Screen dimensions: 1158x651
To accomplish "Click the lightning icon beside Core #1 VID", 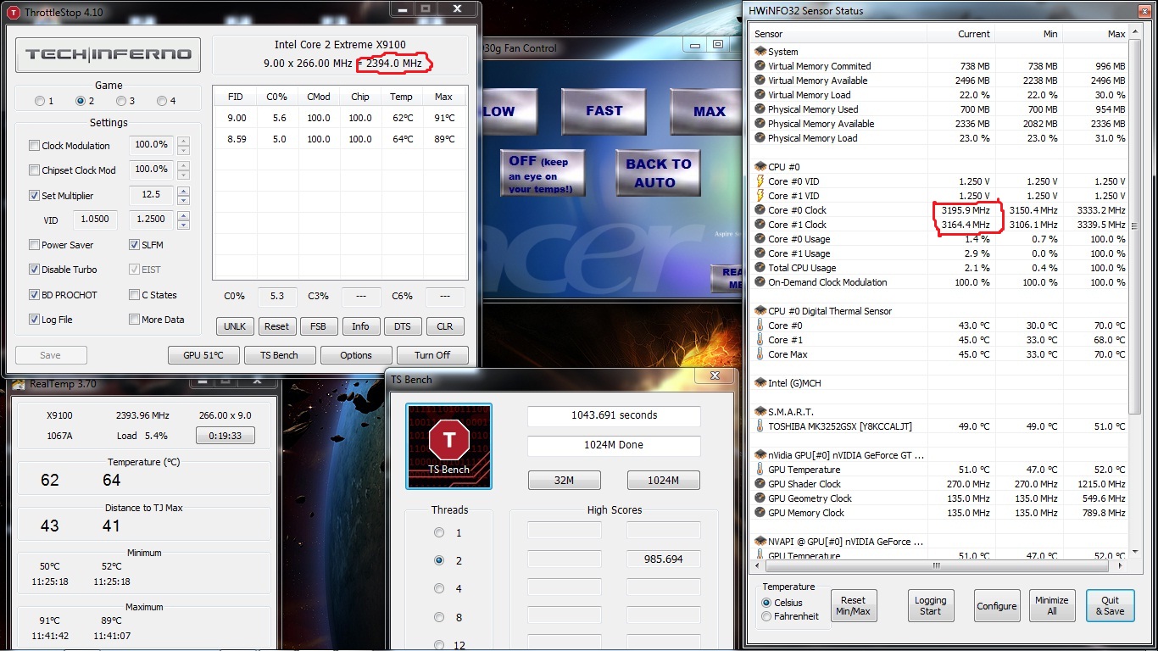I will [760, 196].
